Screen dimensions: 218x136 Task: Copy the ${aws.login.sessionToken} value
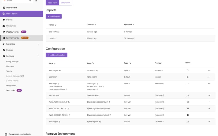coord(110,115)
